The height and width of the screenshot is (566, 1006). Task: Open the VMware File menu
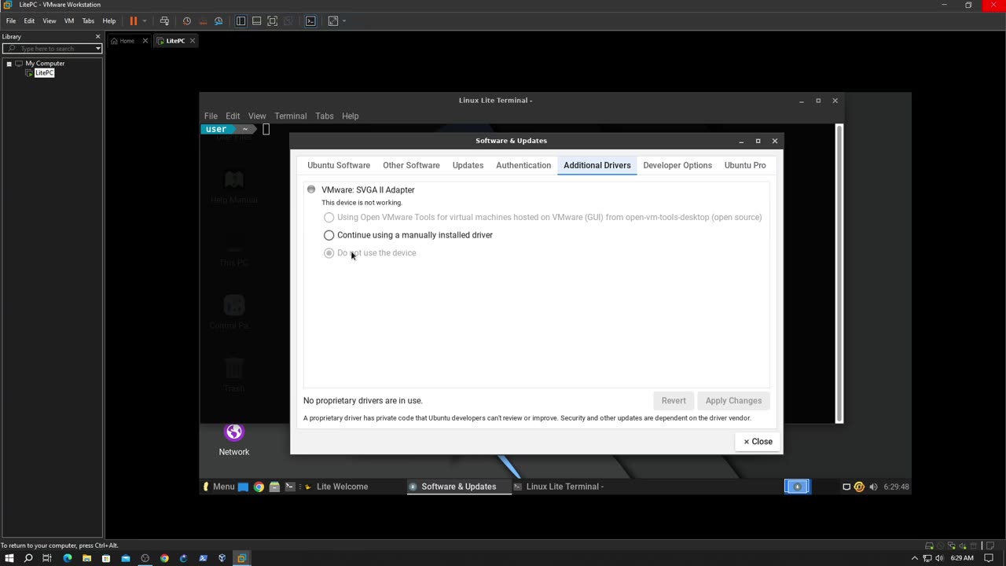pos(11,21)
